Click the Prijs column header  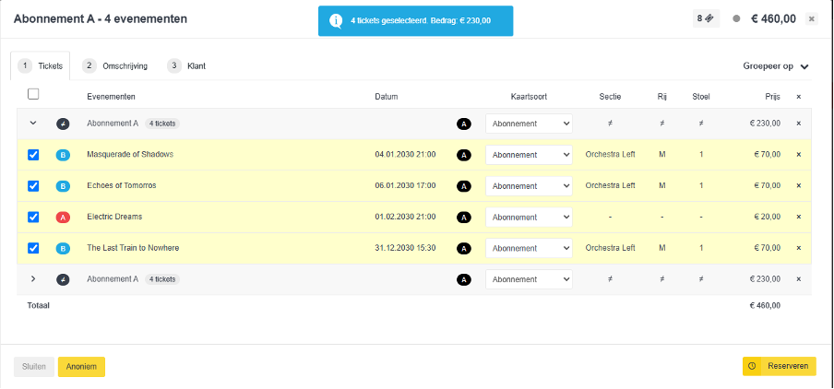click(772, 97)
